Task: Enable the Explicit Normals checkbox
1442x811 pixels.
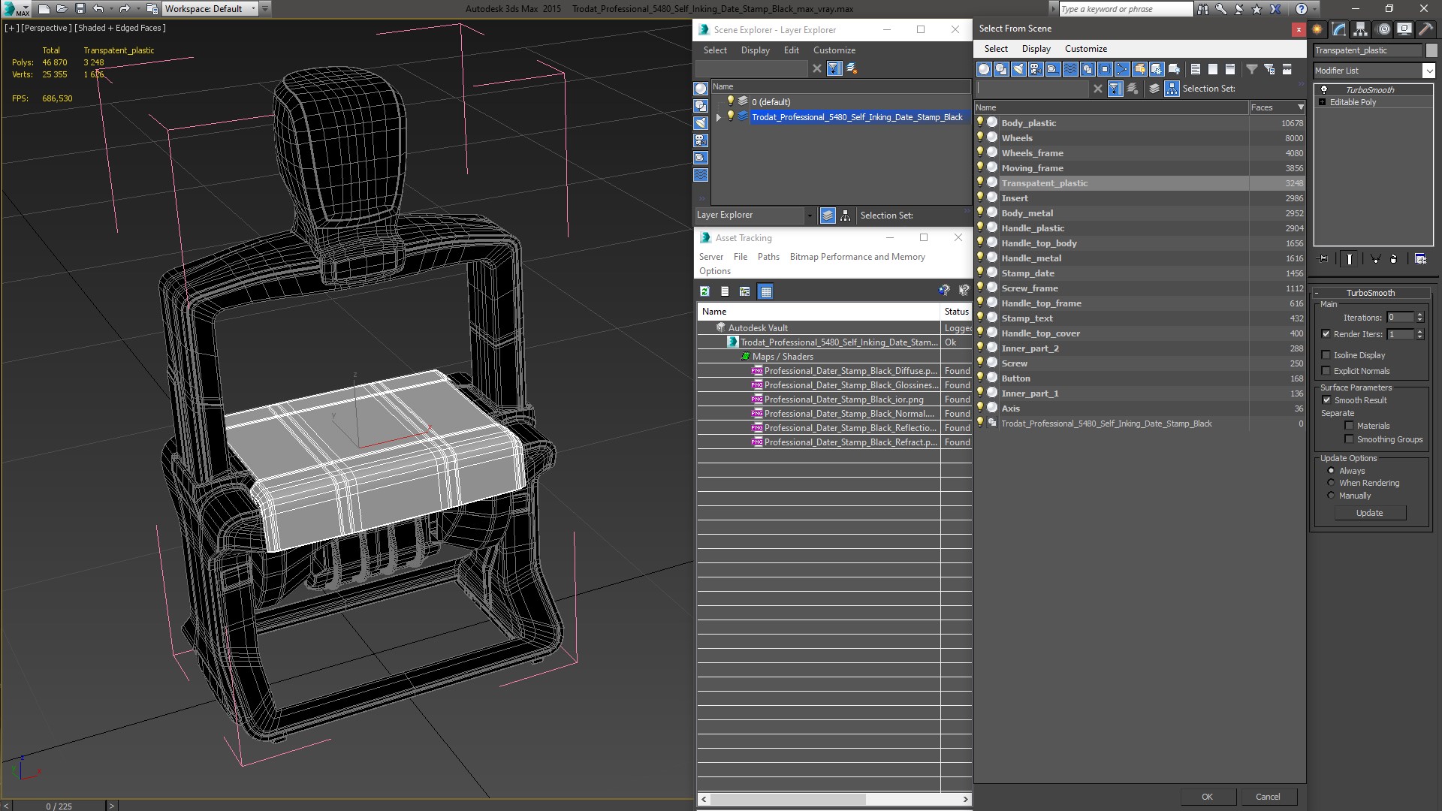Action: click(x=1326, y=371)
